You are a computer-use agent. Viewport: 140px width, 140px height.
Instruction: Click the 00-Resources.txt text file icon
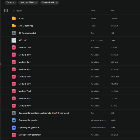coord(14,33)
